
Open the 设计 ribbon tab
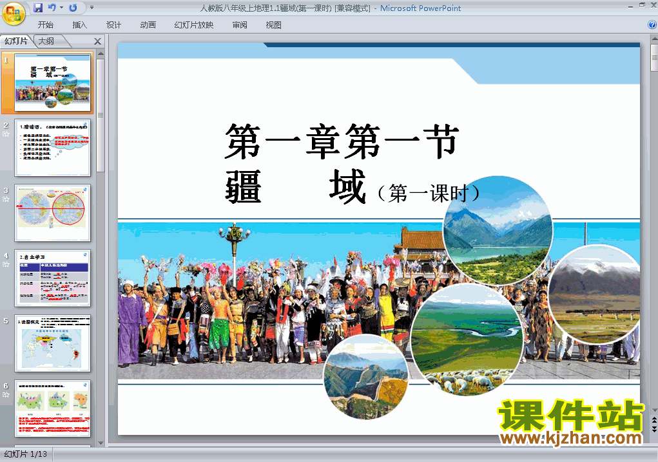pos(113,25)
